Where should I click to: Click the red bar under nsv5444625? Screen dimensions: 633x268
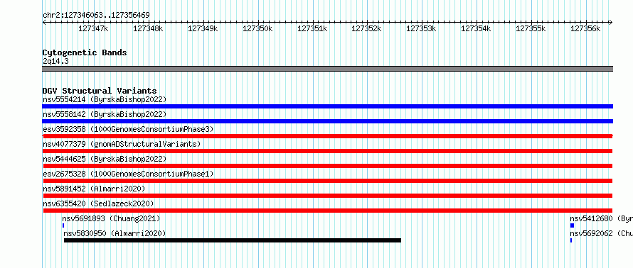pyautogui.click(x=328, y=166)
